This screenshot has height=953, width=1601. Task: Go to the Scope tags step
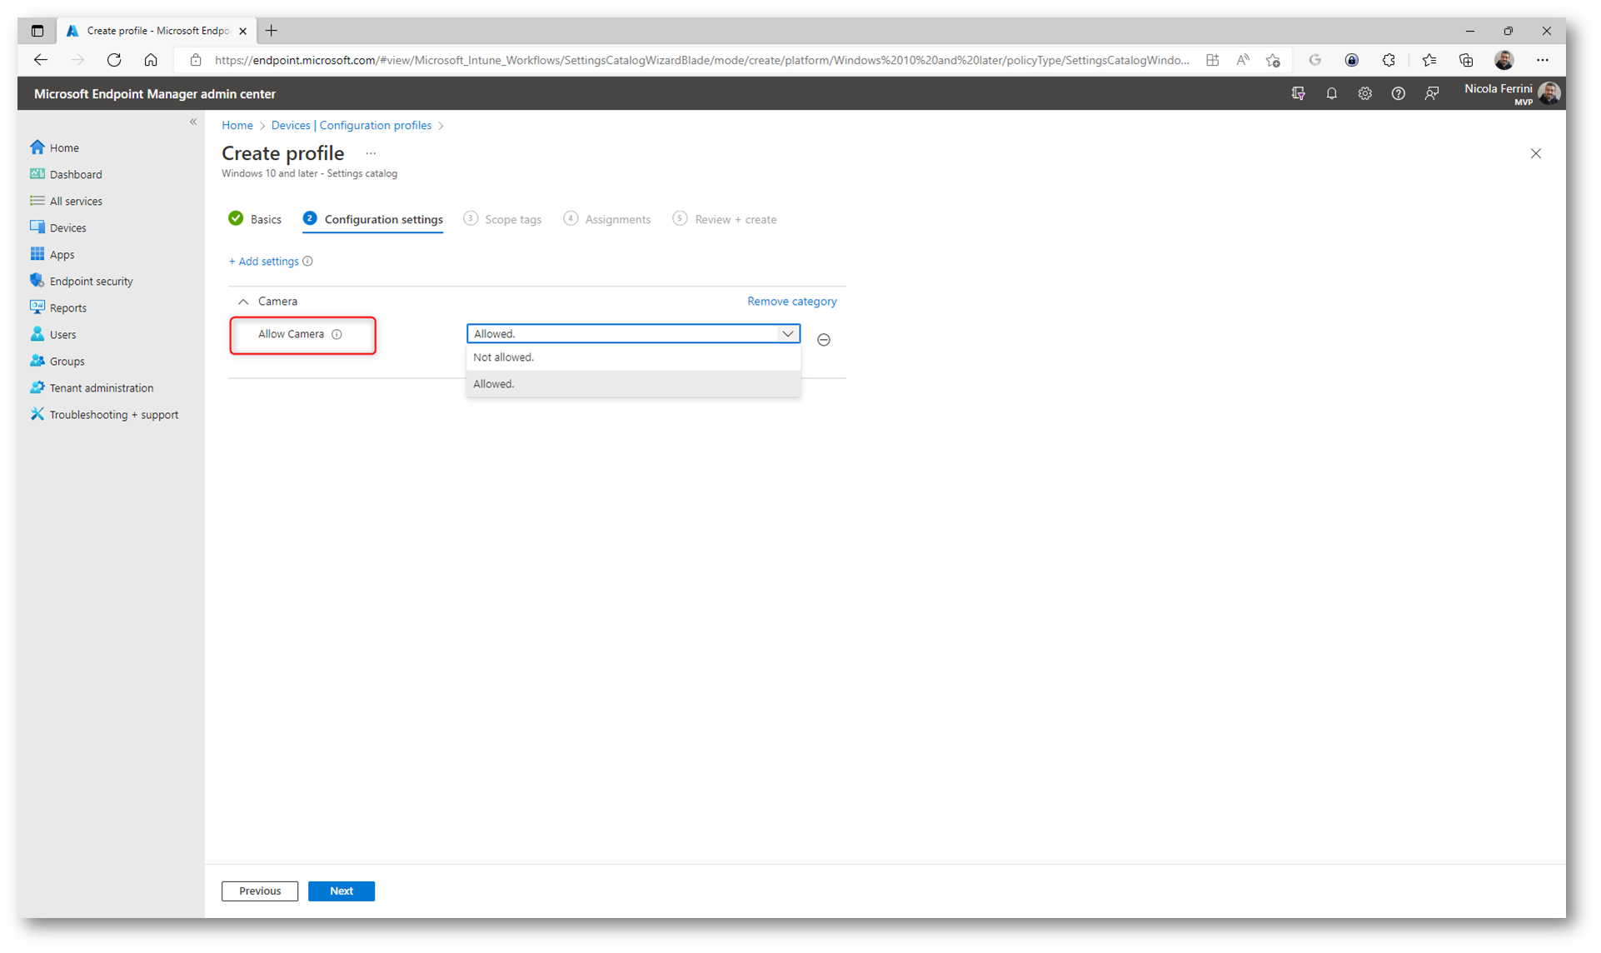pos(503,219)
